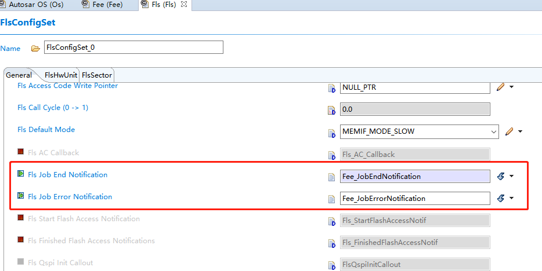Viewport: 542px width, 271px height.
Task: Click the Fls Job End Notification label
Action: (67, 175)
